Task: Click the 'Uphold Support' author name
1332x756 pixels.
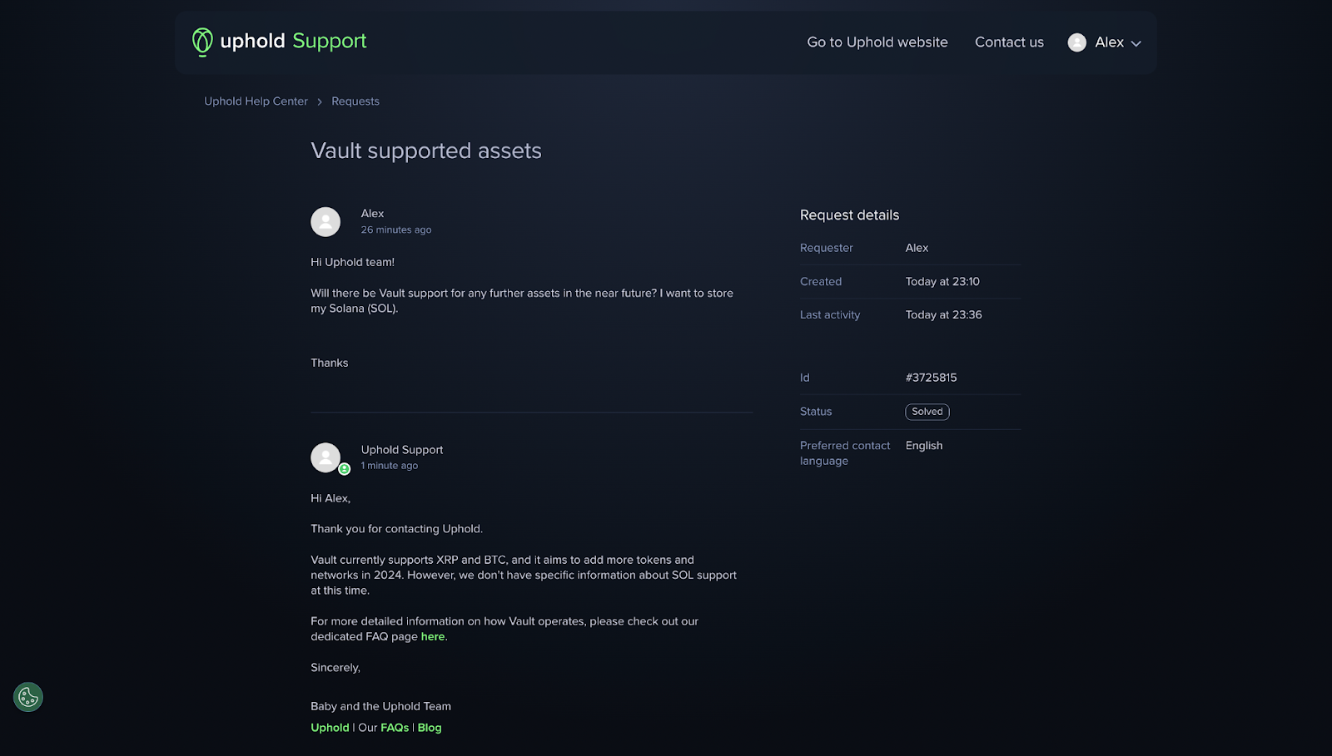Action: click(x=402, y=450)
